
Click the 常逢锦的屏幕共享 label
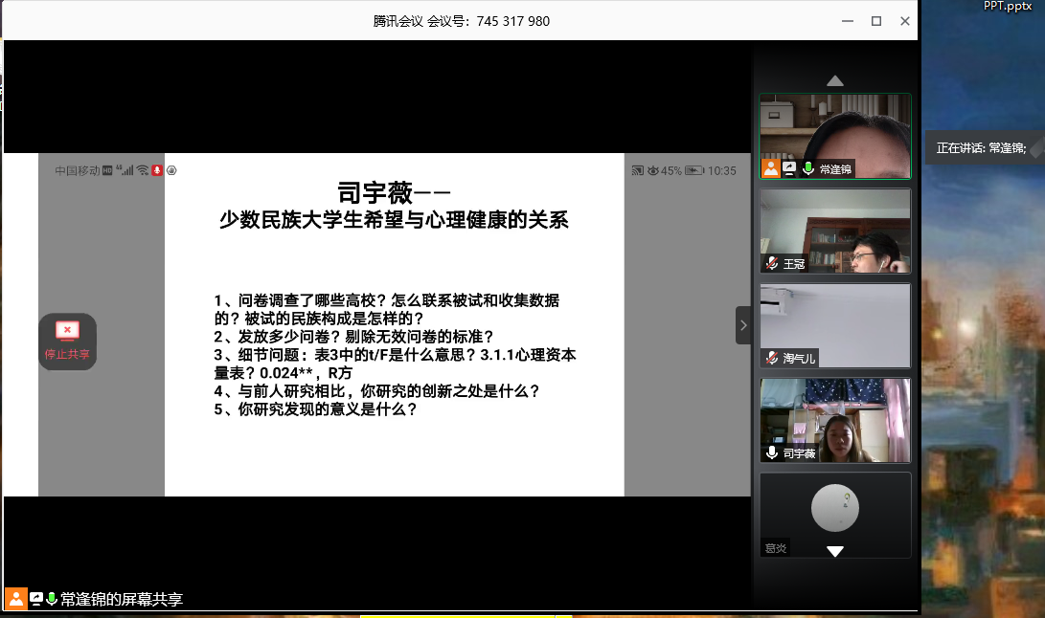click(122, 600)
